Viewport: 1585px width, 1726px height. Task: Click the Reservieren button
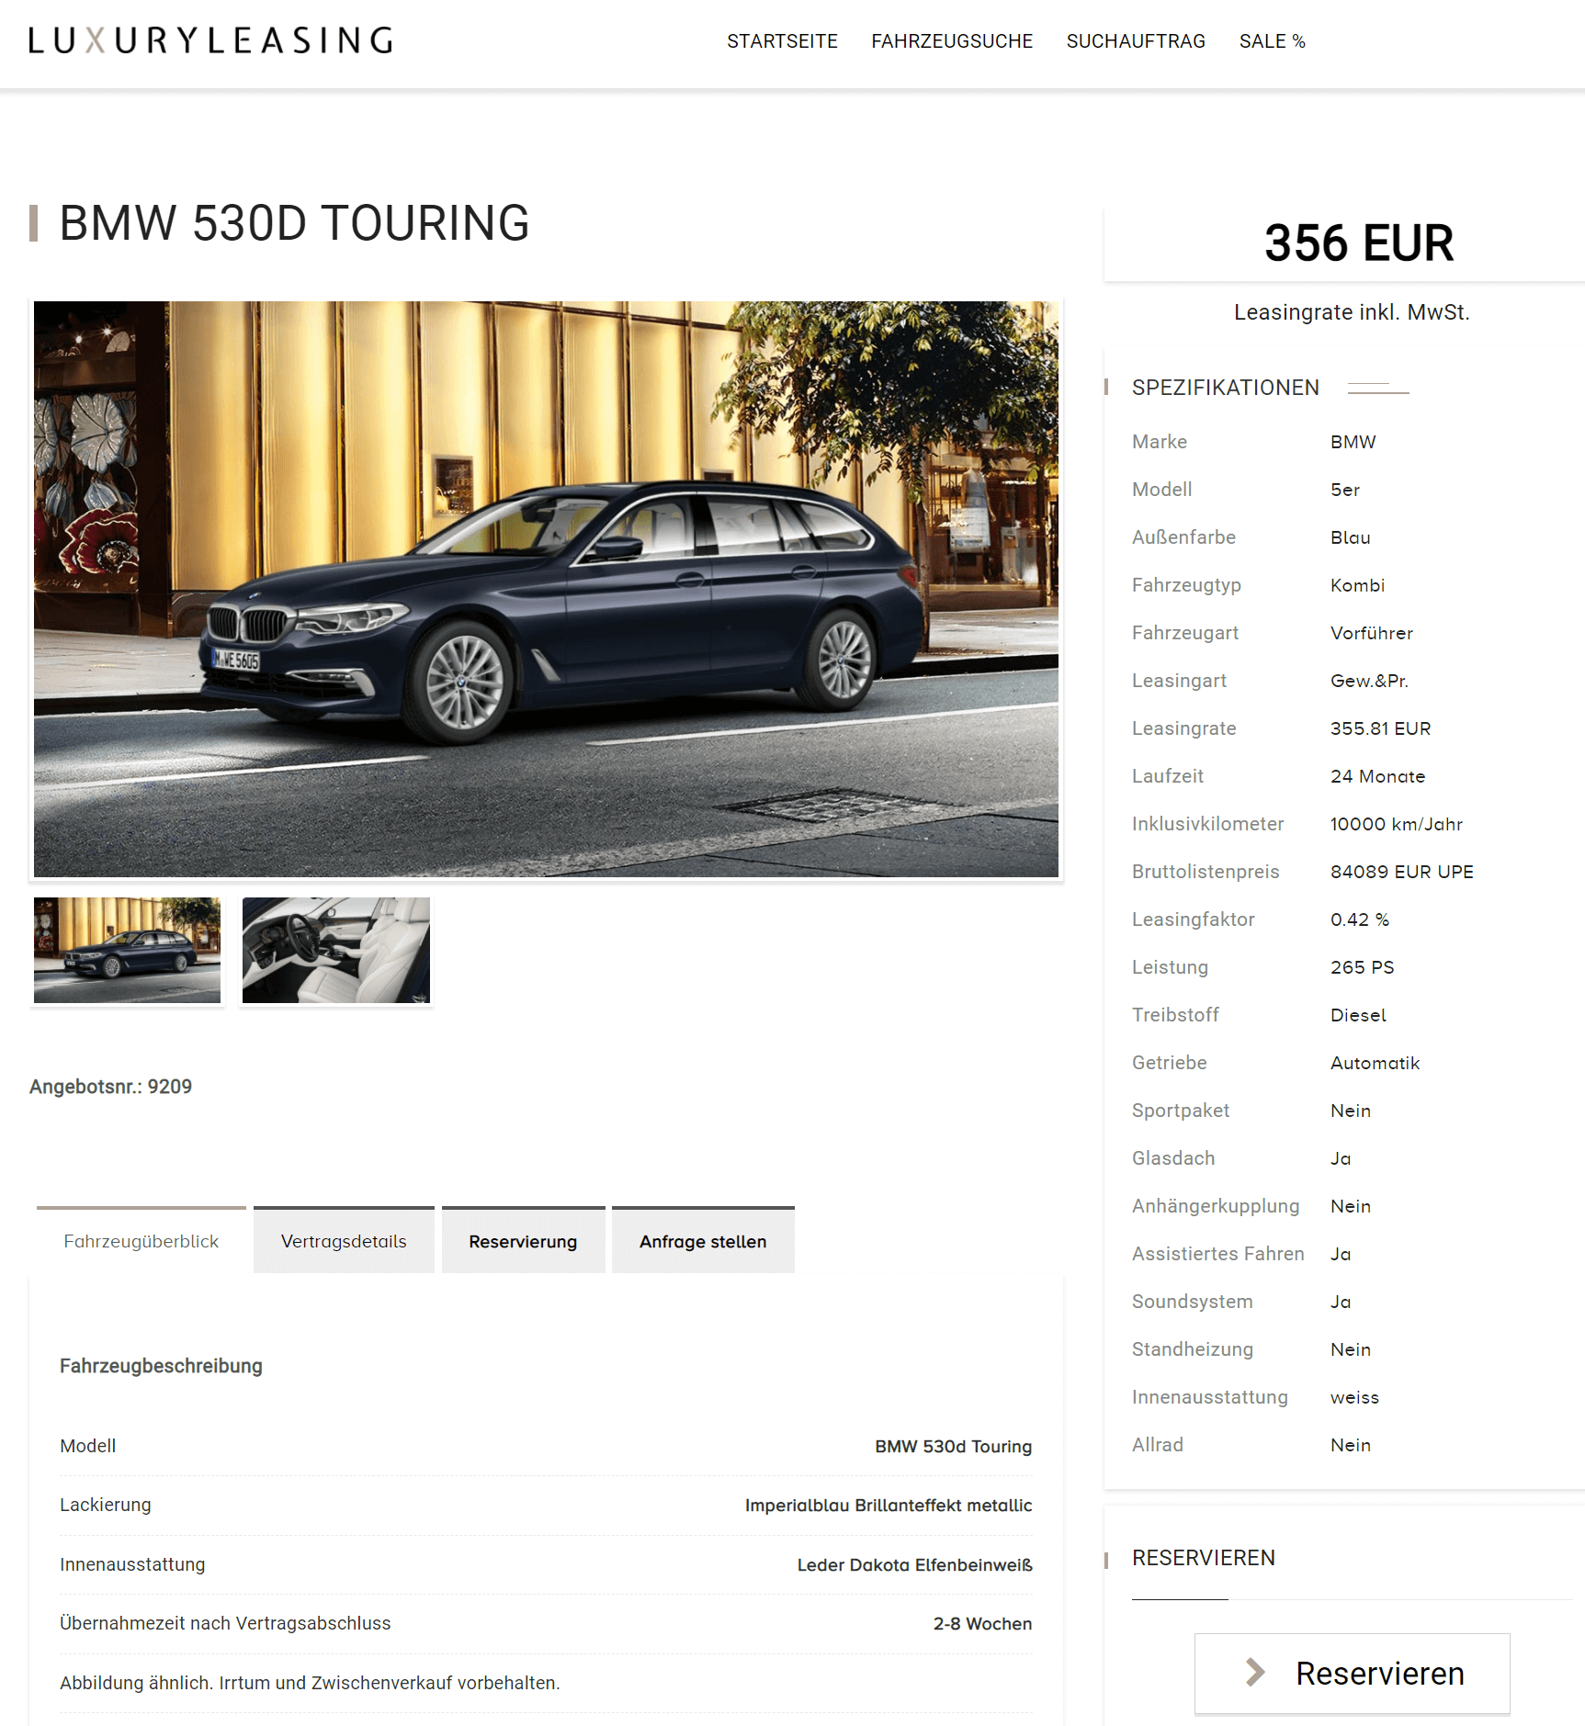click(x=1352, y=1673)
